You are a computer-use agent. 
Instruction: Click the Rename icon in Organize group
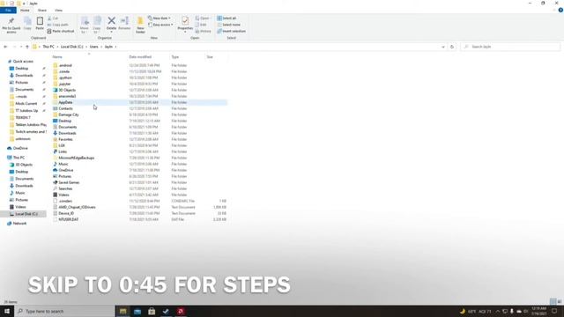[124, 20]
